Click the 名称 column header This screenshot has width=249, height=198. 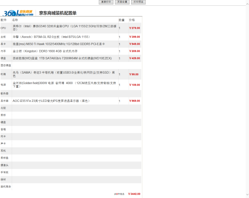[x=15, y=20]
